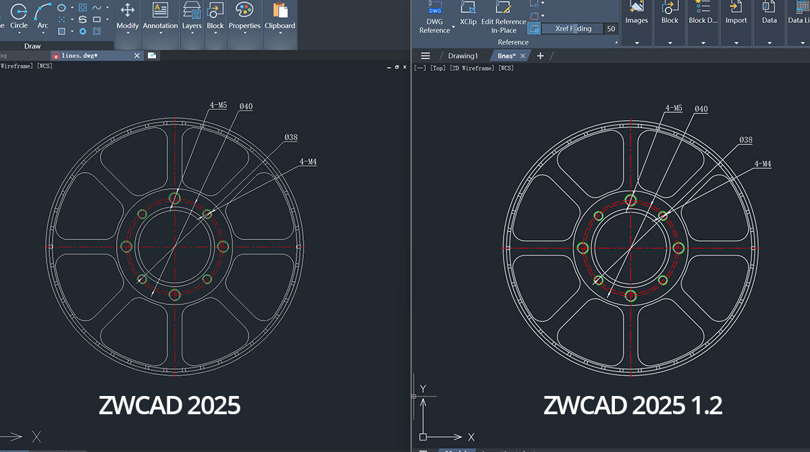Screen dimensions: 810x452
Task: Click the S-shaped curve tool icon
Action: [x=82, y=20]
